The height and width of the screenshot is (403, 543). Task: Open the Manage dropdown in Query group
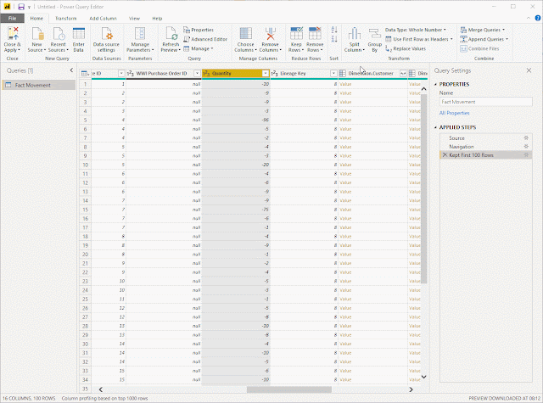click(199, 49)
